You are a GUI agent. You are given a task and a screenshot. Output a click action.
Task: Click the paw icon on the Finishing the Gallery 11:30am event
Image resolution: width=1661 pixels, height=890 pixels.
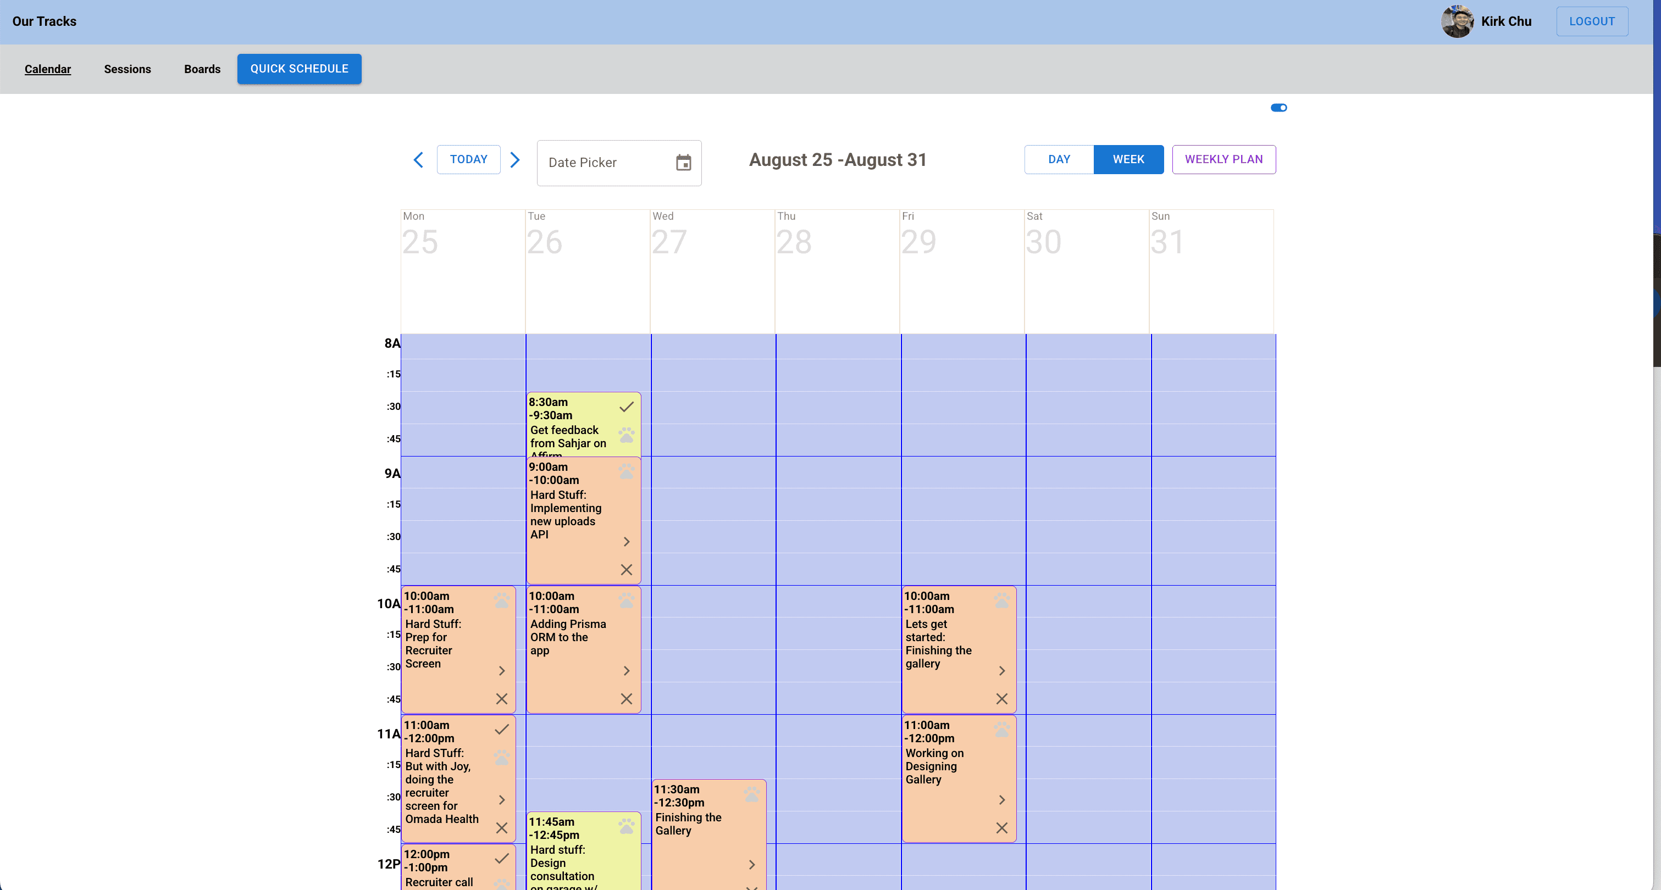pos(751,794)
